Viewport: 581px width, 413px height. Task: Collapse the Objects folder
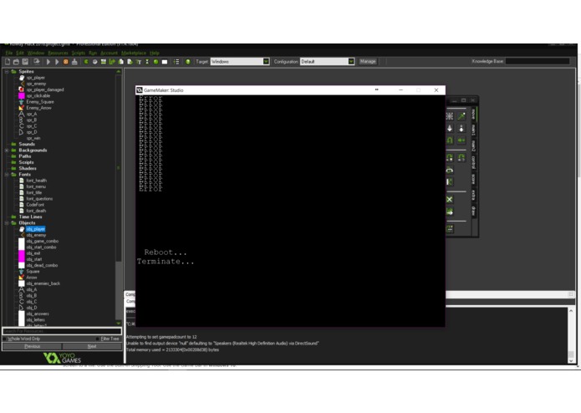[x=7, y=223]
